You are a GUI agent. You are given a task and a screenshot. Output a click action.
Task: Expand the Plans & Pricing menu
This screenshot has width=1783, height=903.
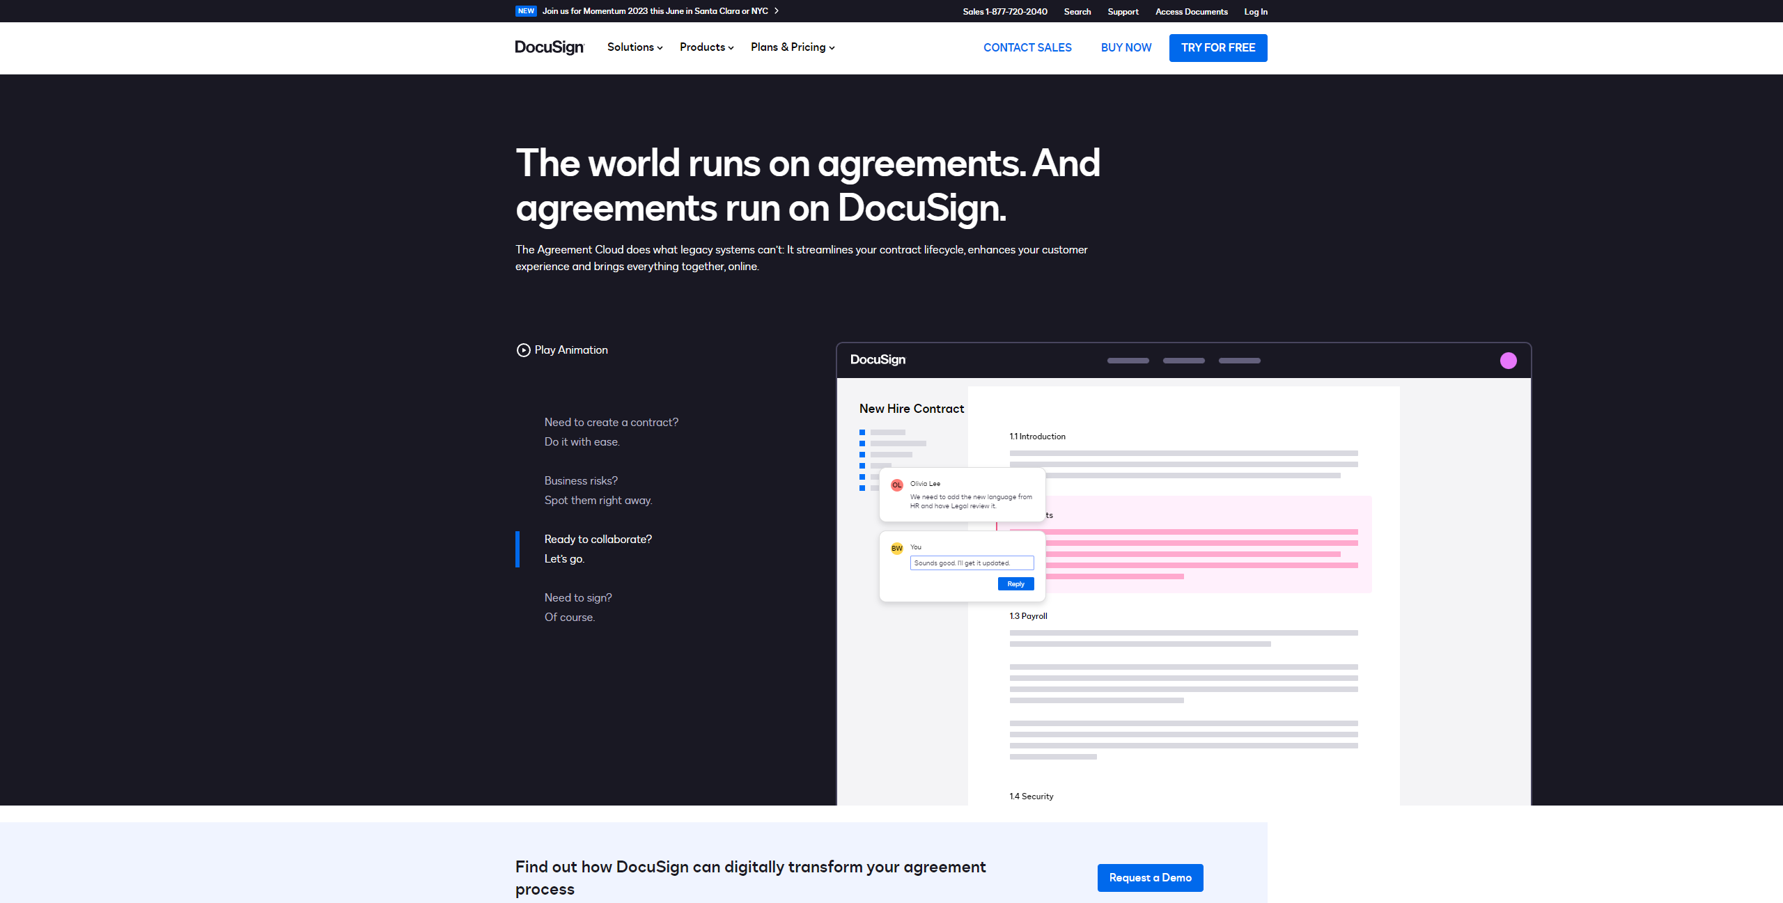[x=792, y=47]
